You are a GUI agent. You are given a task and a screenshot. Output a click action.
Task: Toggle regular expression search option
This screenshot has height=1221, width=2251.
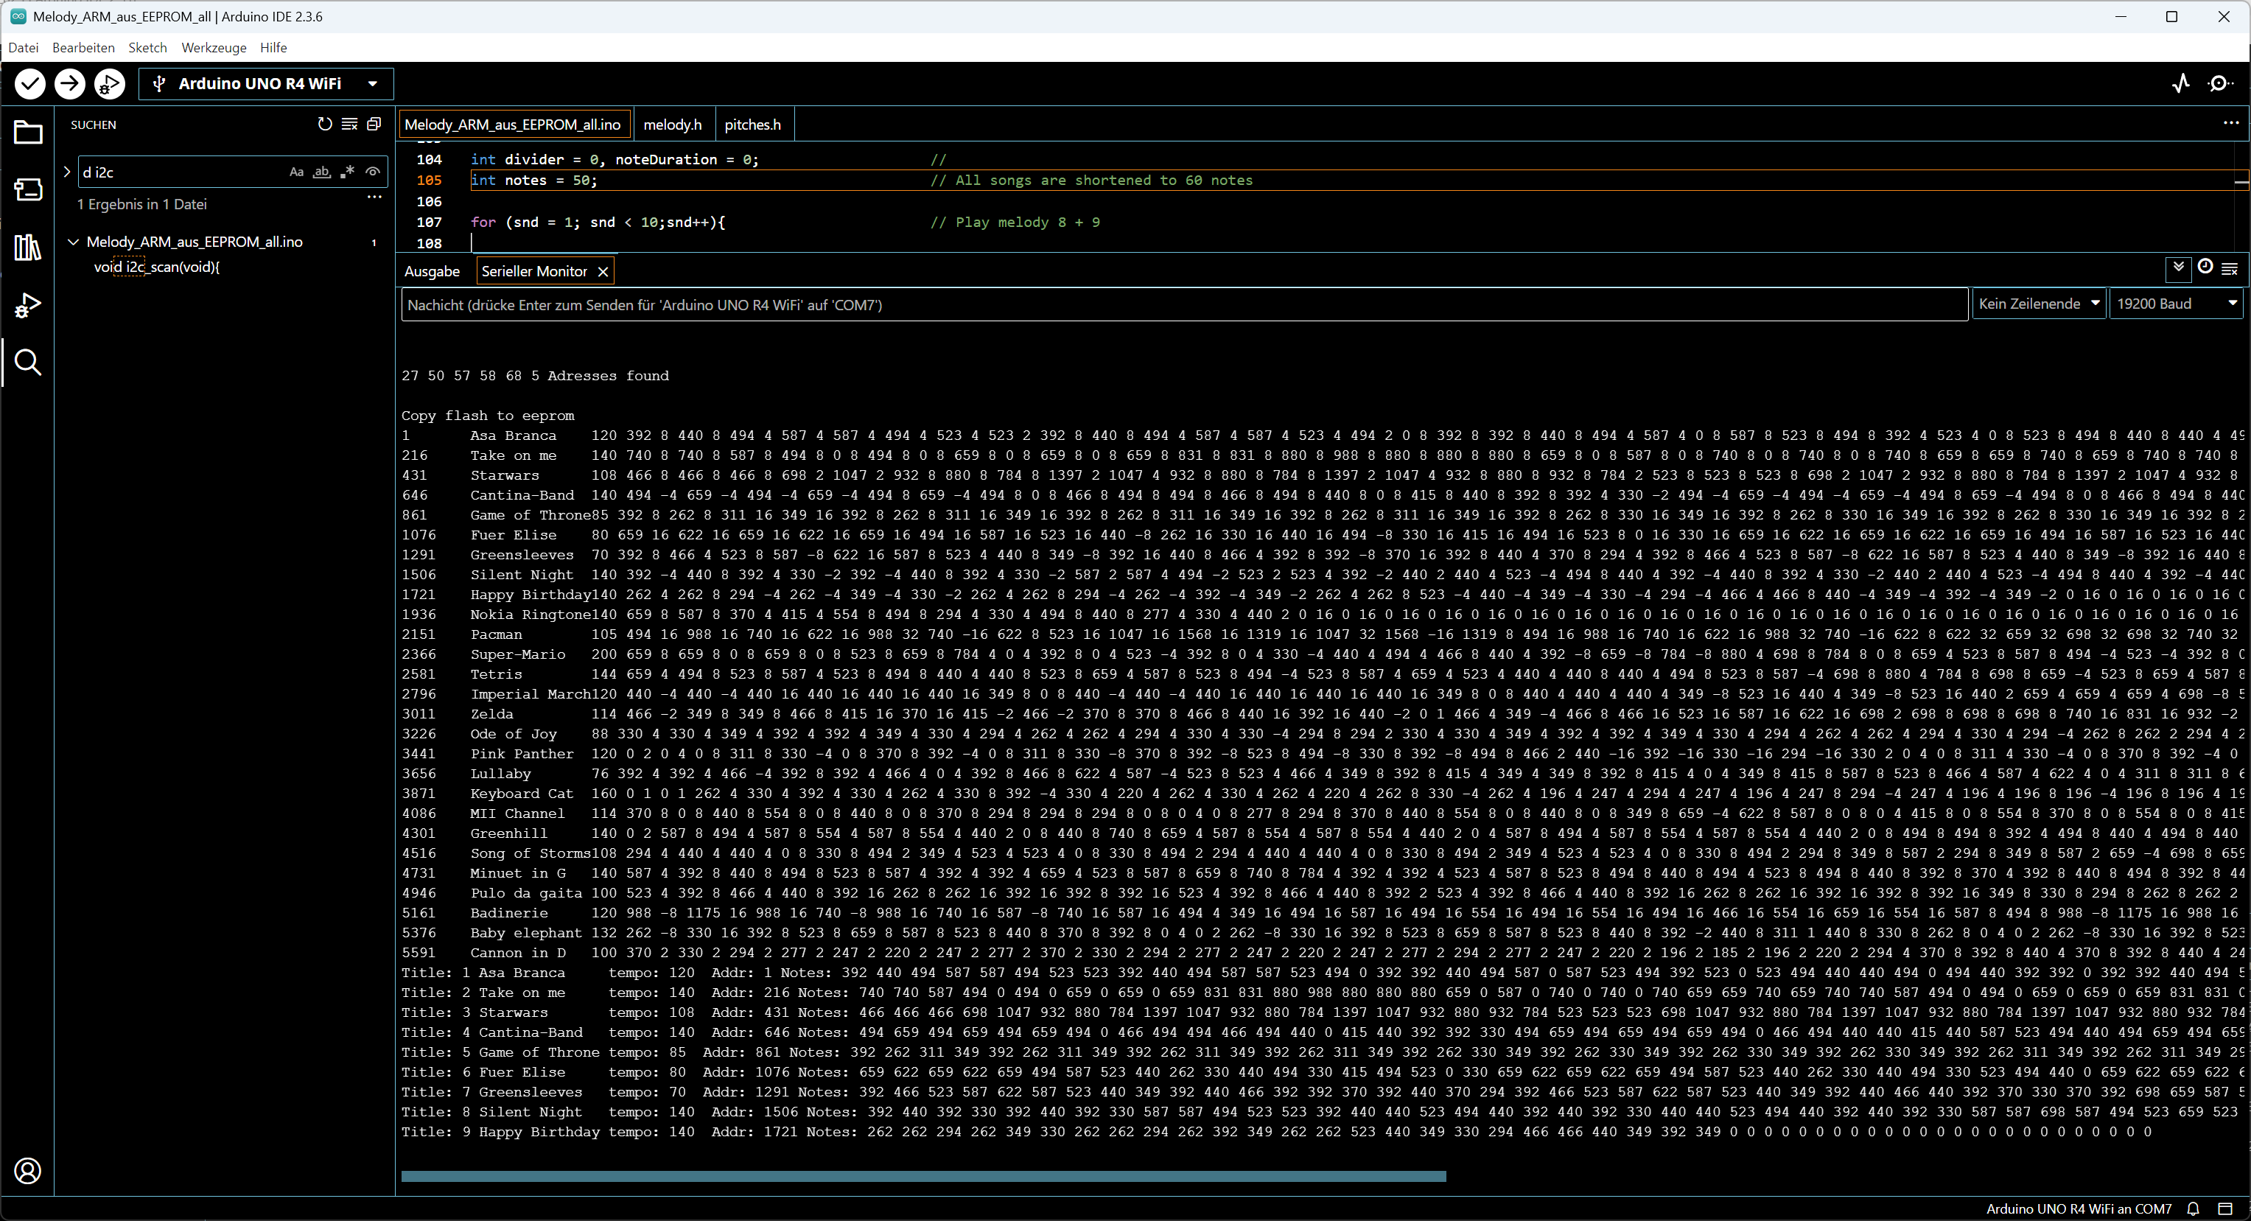coord(348,172)
